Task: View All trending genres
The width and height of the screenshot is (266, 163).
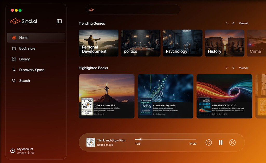Action: tap(243, 23)
